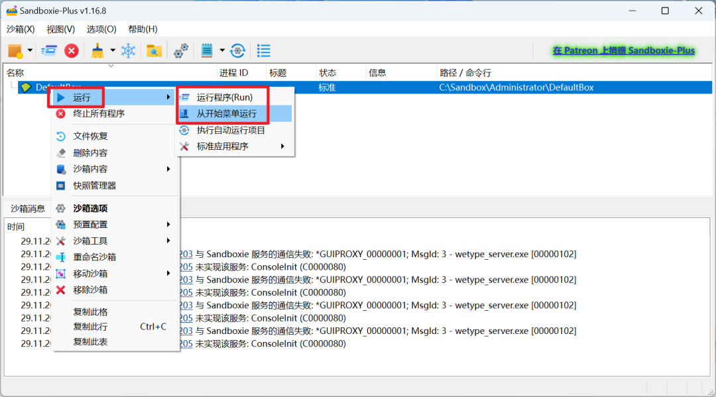Click the create new sandbox toolbar icon

(x=15, y=50)
